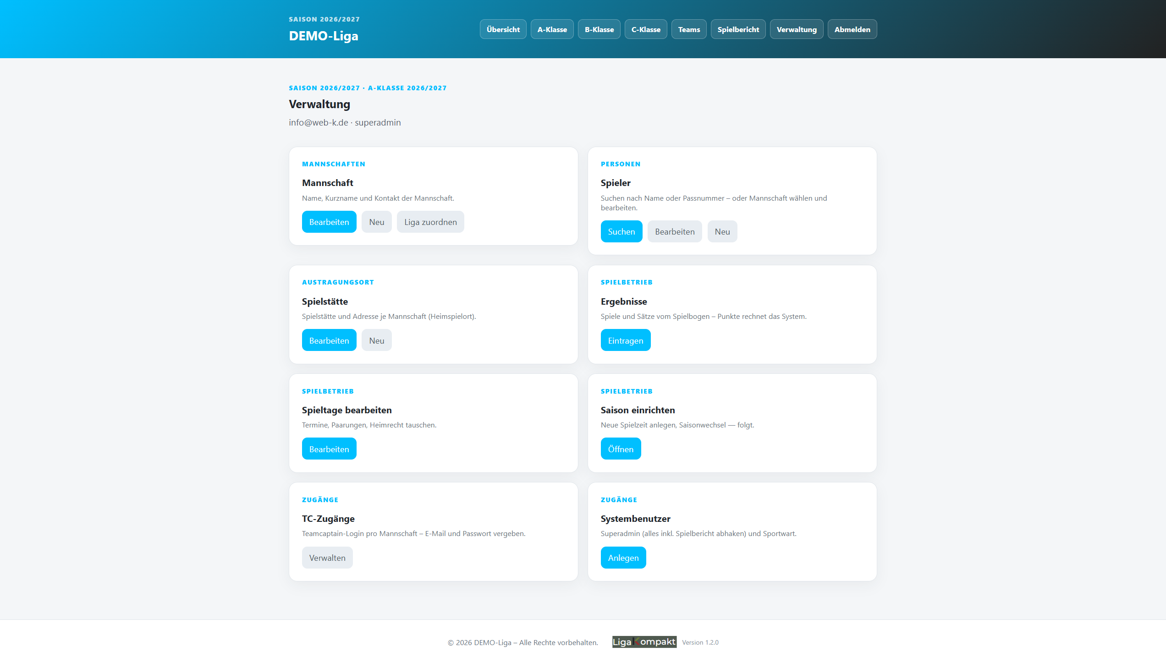Click Öffnen in Saison einrichten card
Image resolution: width=1166 pixels, height=668 pixels.
[x=621, y=449]
